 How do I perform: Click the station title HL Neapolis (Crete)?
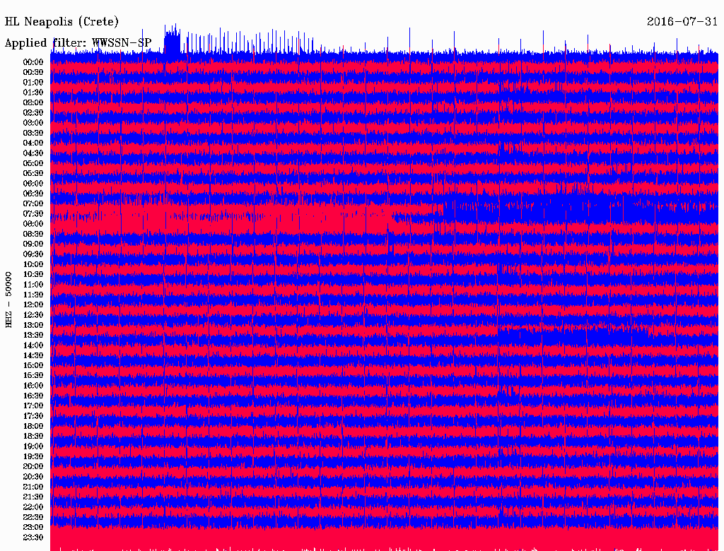[62, 21]
